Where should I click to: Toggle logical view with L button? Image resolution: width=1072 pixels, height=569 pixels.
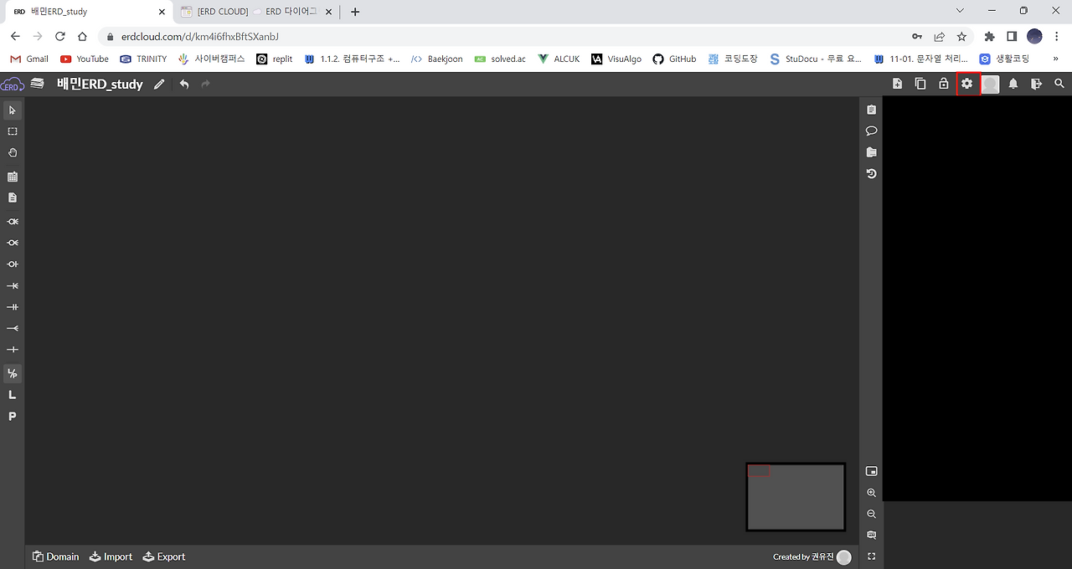(13, 395)
